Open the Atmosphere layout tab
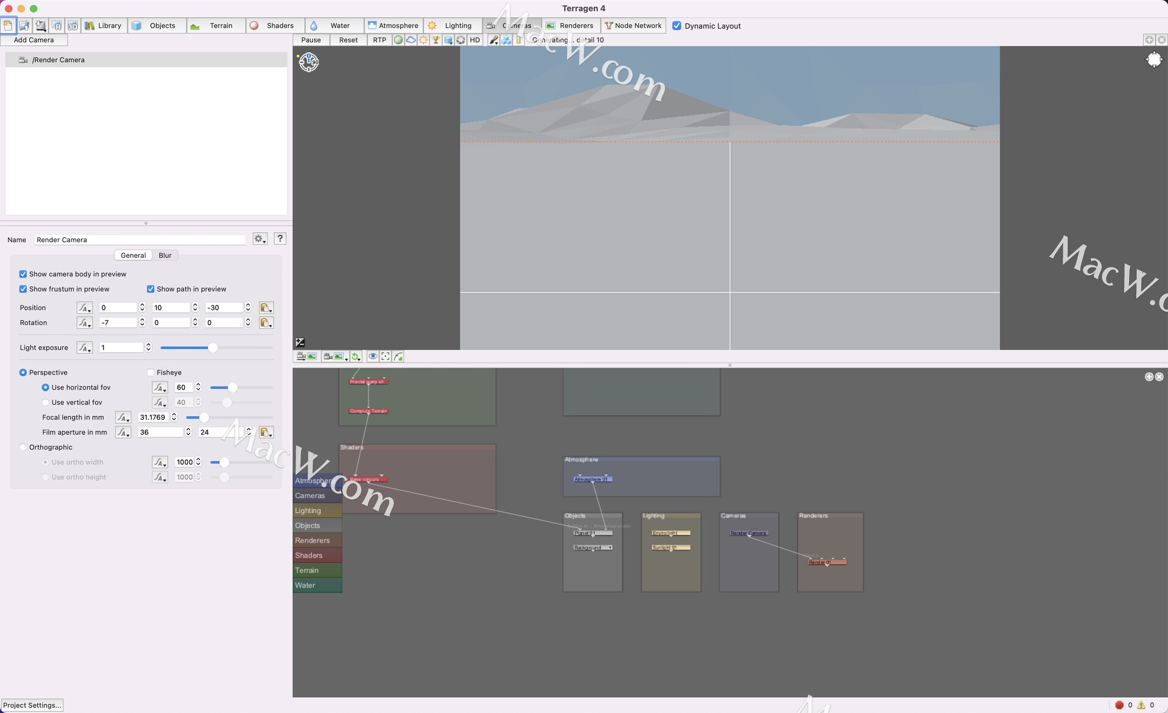Image resolution: width=1168 pixels, height=713 pixels. click(x=393, y=26)
